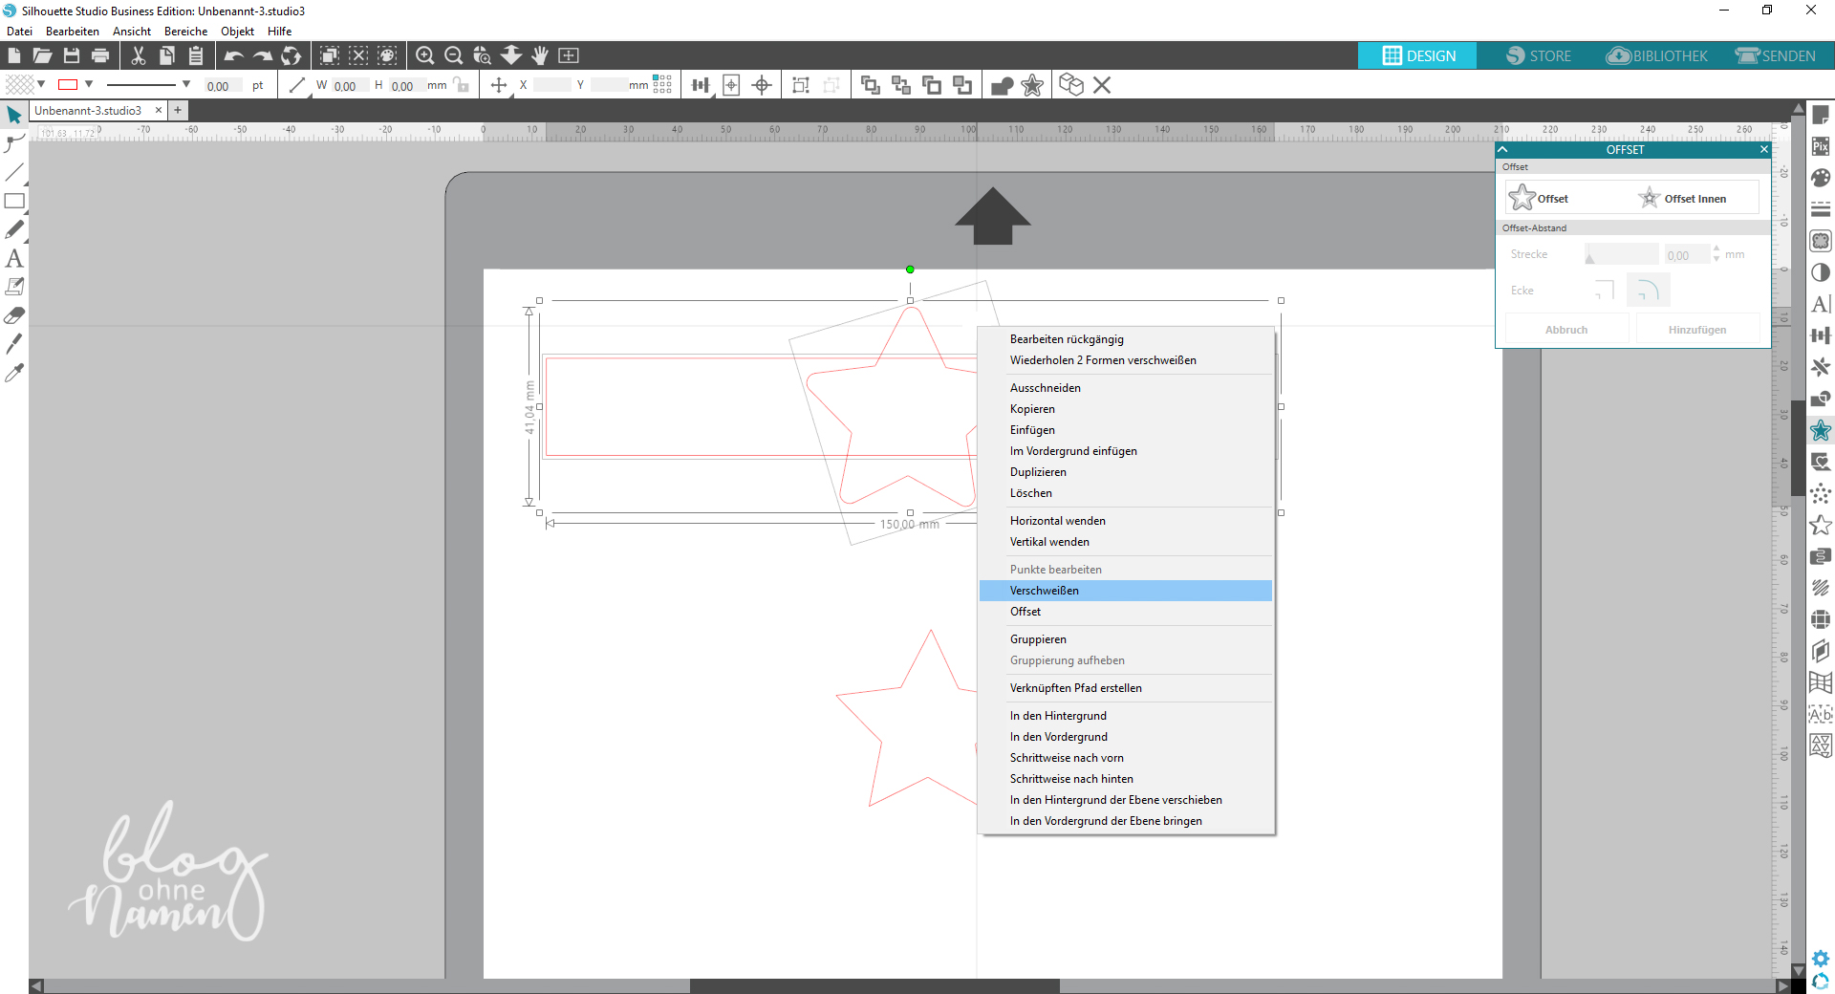
Task: Click the W width input field
Action: (x=345, y=86)
